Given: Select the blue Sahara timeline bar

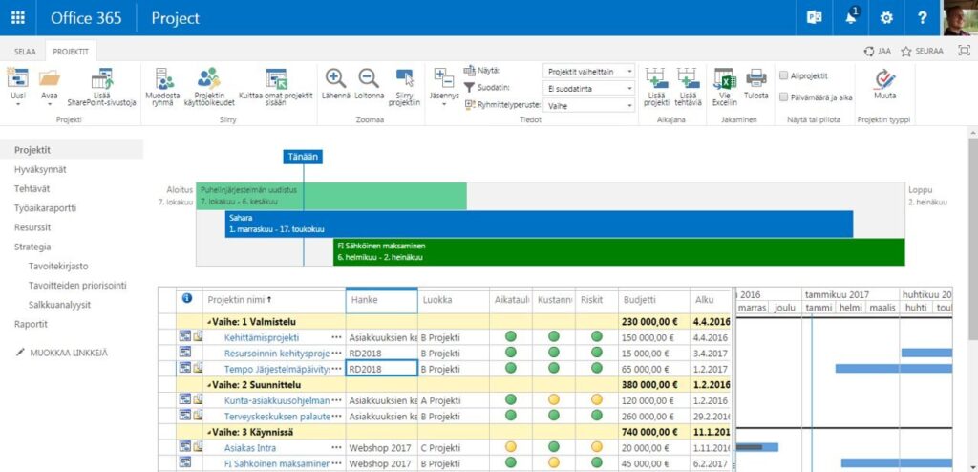Looking at the screenshot, I should coord(539,225).
